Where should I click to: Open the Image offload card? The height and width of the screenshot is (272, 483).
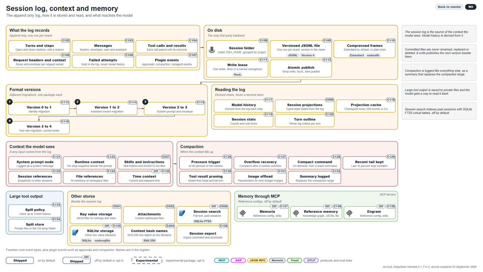260,178
